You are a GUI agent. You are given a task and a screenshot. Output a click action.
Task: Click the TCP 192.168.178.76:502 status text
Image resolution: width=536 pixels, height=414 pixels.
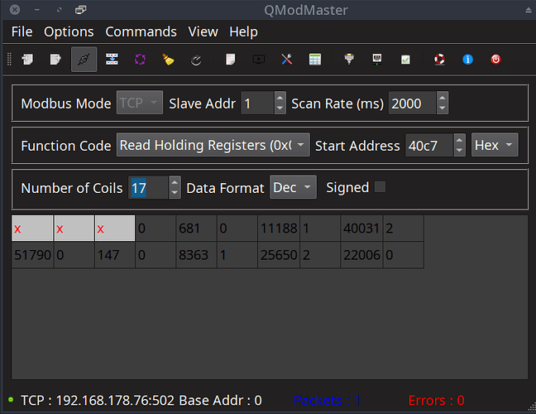[98, 400]
